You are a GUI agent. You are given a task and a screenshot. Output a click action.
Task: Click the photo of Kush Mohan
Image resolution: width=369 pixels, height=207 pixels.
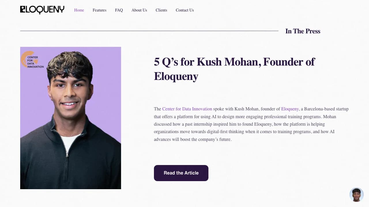tap(71, 118)
